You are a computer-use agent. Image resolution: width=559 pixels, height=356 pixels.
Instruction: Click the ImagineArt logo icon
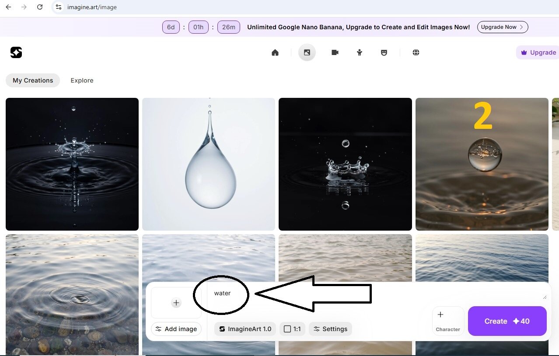tap(16, 52)
